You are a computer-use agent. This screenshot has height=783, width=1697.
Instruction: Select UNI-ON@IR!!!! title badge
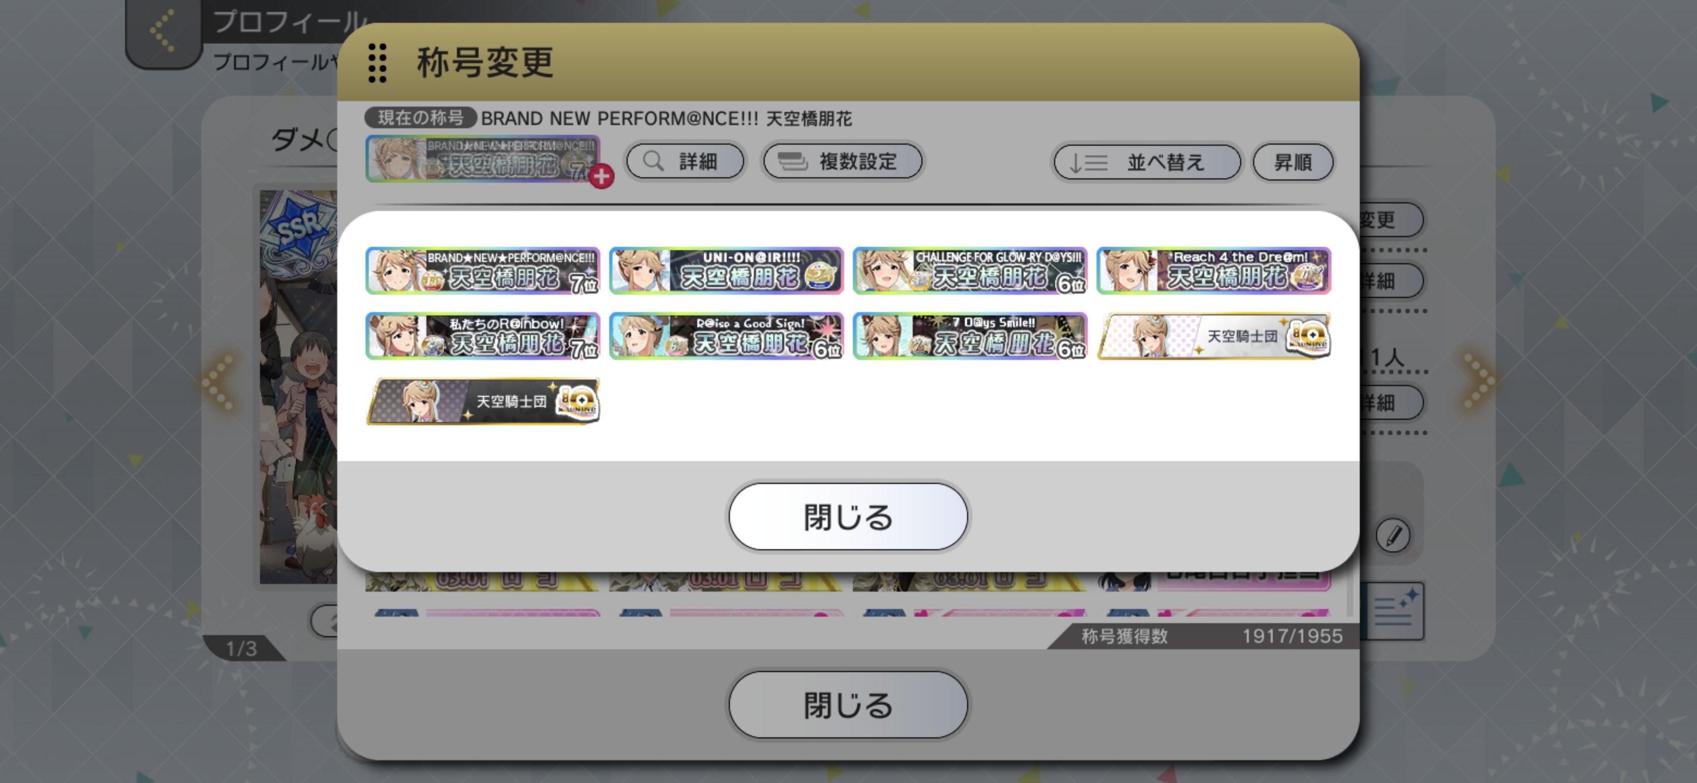[x=726, y=271]
